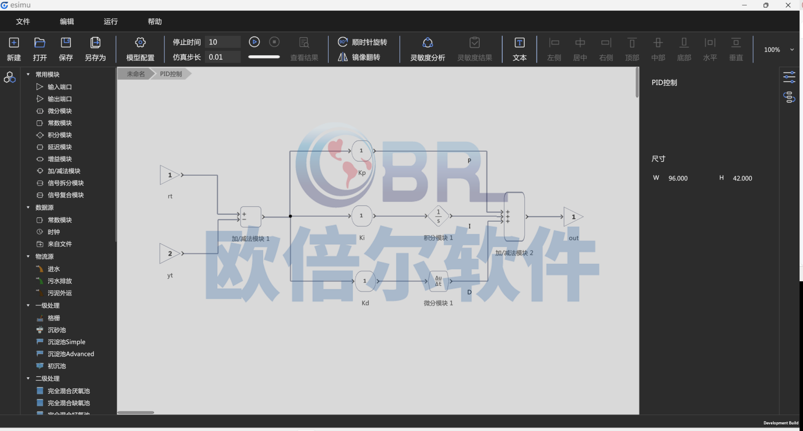
Task: Select the 积分模块 1 block on canvas
Action: click(x=438, y=216)
